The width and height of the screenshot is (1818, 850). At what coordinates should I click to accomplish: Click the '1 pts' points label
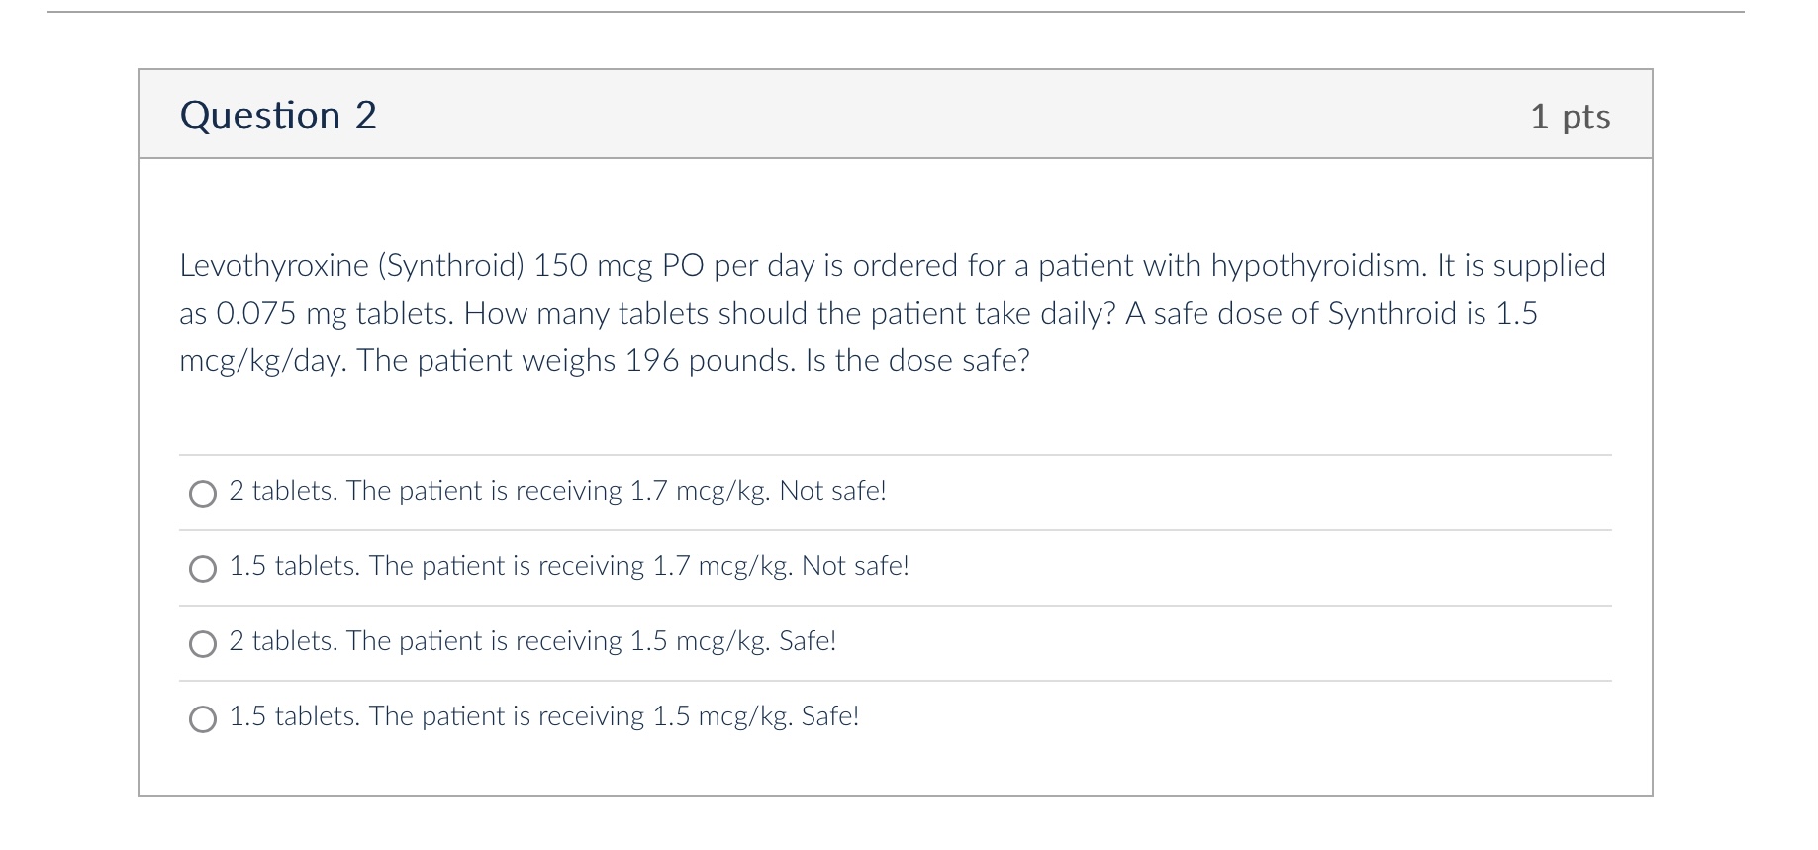(1570, 117)
